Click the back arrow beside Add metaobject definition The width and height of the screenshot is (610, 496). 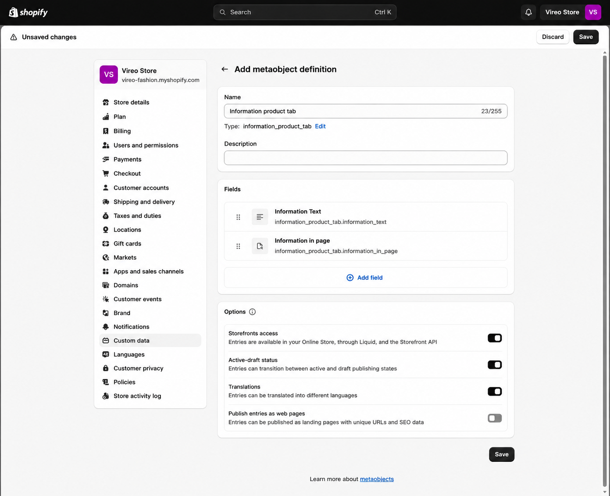225,69
